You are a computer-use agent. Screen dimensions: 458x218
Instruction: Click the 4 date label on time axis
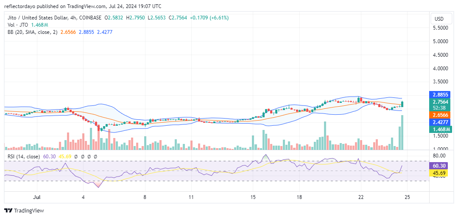[83, 197]
